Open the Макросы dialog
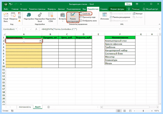Viewport: 163px width, 114px height. click(x=13, y=16)
